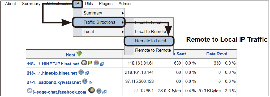Image resolution: width=270 pixels, height=97 pixels.
Task: Select Remote to Remote entry
Action: [153, 50]
